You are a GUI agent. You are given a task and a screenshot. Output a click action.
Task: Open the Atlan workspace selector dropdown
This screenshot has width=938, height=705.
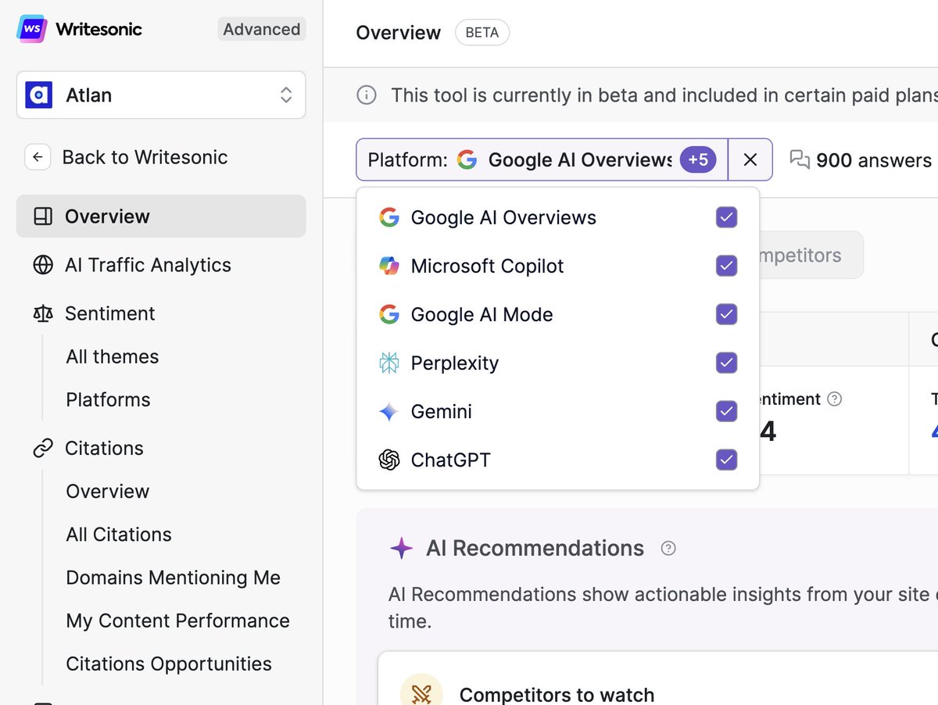point(161,95)
